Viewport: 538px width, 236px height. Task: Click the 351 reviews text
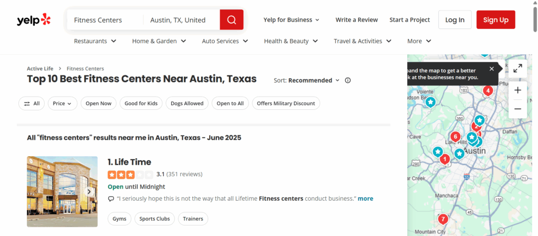pos(184,175)
